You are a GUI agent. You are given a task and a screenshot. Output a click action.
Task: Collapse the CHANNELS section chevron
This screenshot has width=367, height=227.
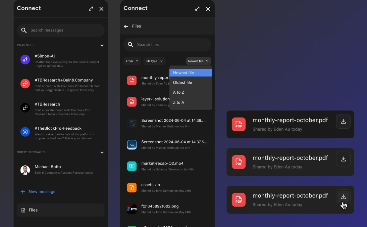(102, 45)
